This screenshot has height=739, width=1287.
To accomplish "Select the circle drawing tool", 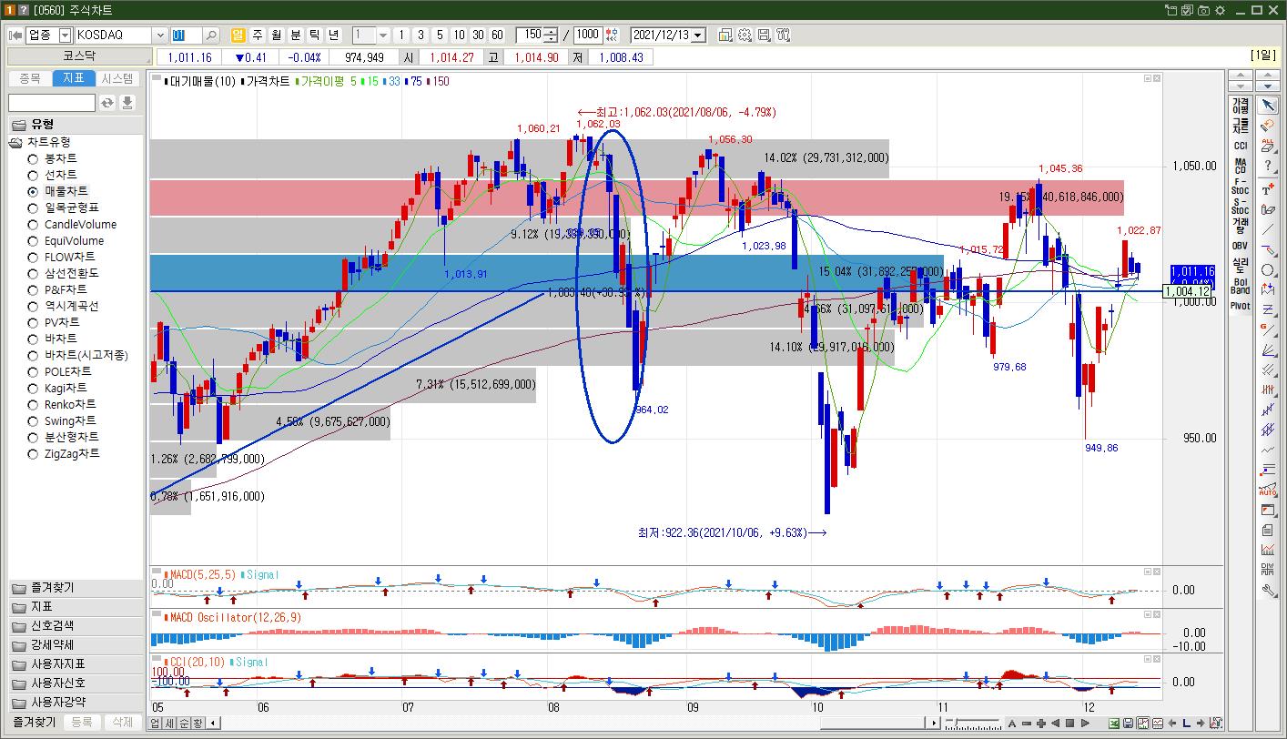I will coord(1267,269).
